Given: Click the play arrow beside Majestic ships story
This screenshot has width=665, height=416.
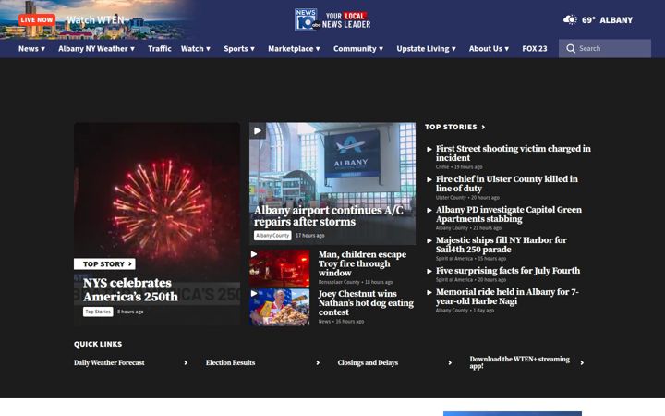Looking at the screenshot, I should click(429, 240).
